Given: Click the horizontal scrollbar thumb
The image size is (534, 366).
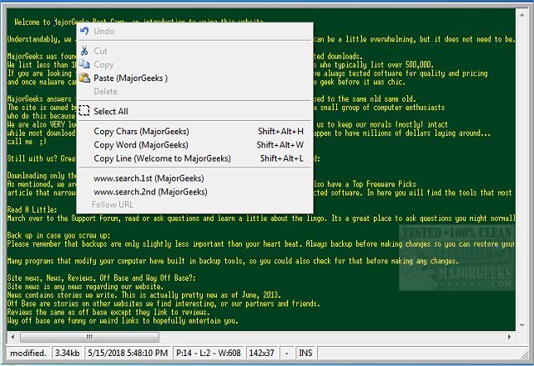Looking at the screenshot, I should (x=89, y=337).
